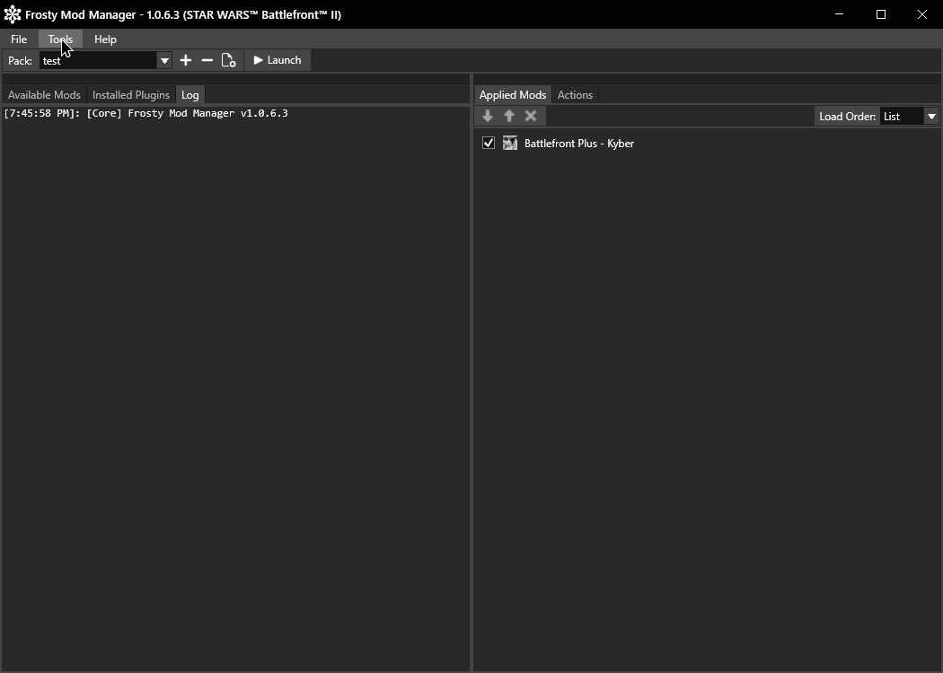Launch the game with Launch button
This screenshot has height=673, width=943.
point(278,60)
